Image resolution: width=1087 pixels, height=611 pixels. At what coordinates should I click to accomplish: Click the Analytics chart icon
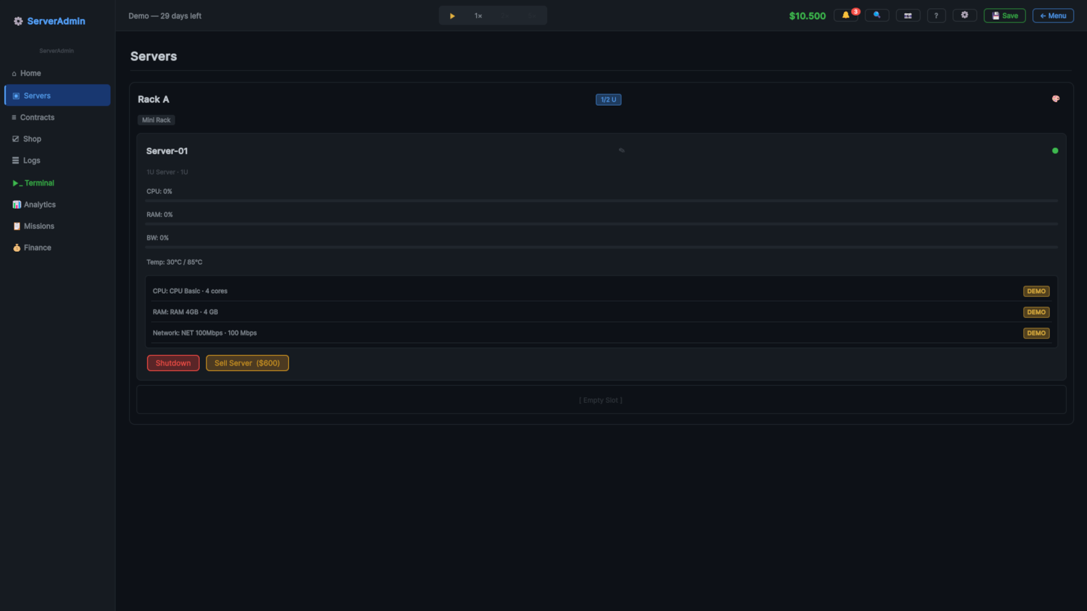coord(16,204)
